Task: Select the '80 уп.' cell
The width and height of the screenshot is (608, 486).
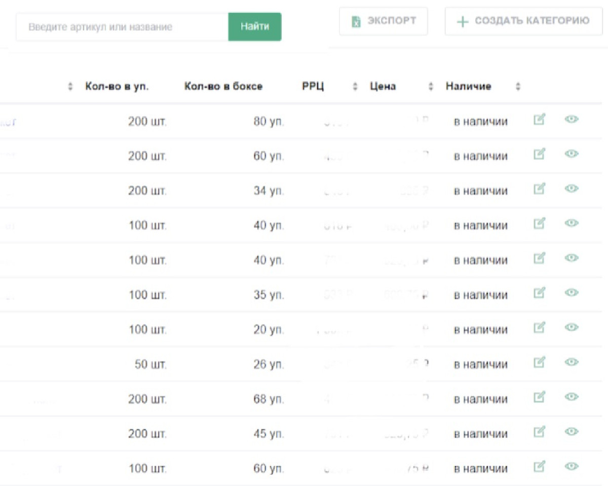Action: (269, 122)
